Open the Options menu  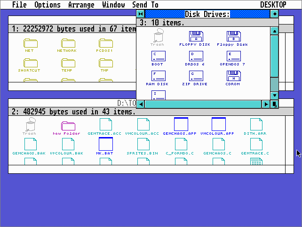48,5
